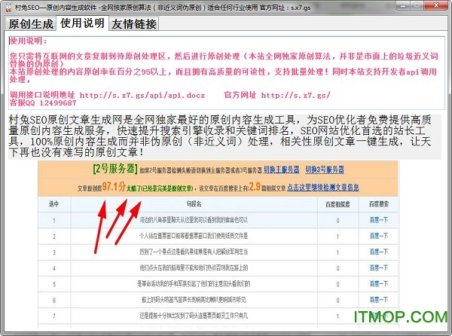Viewport: 452px width, 336px height.
Task: Select the 使用说明 tab
Action: tap(82, 23)
